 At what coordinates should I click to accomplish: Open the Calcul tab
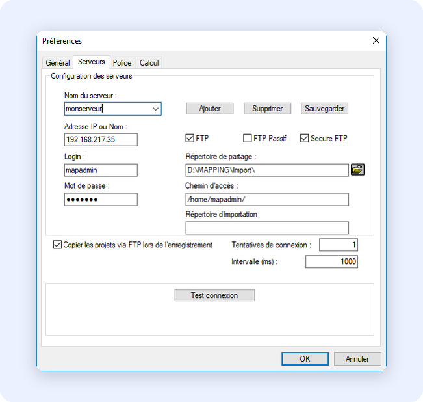coord(149,63)
